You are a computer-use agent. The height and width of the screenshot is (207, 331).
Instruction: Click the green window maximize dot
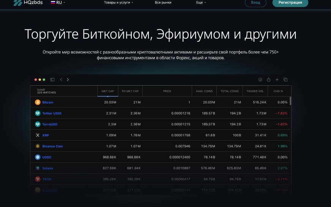click(x=44, y=80)
